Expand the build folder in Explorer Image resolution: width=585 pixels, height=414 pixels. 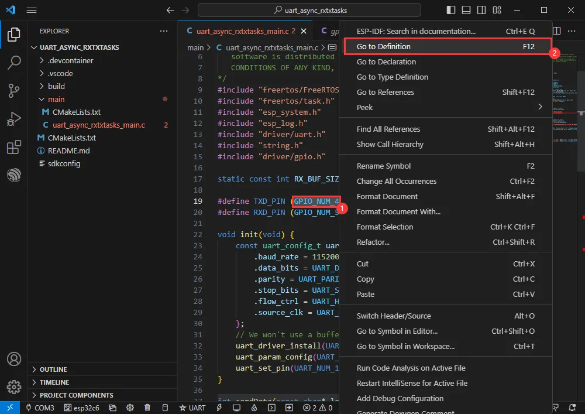[x=56, y=86]
